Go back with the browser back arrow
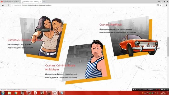The height and width of the screenshot is (95, 169). click(3, 5)
